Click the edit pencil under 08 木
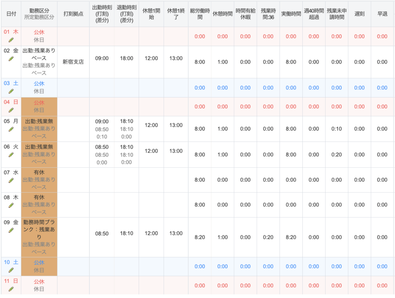The width and height of the screenshot is (395, 298). [11, 206]
